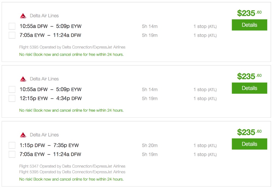Click the $235.60 price above the third Details button
Viewport: 273px width, 188px height.
[x=249, y=132]
